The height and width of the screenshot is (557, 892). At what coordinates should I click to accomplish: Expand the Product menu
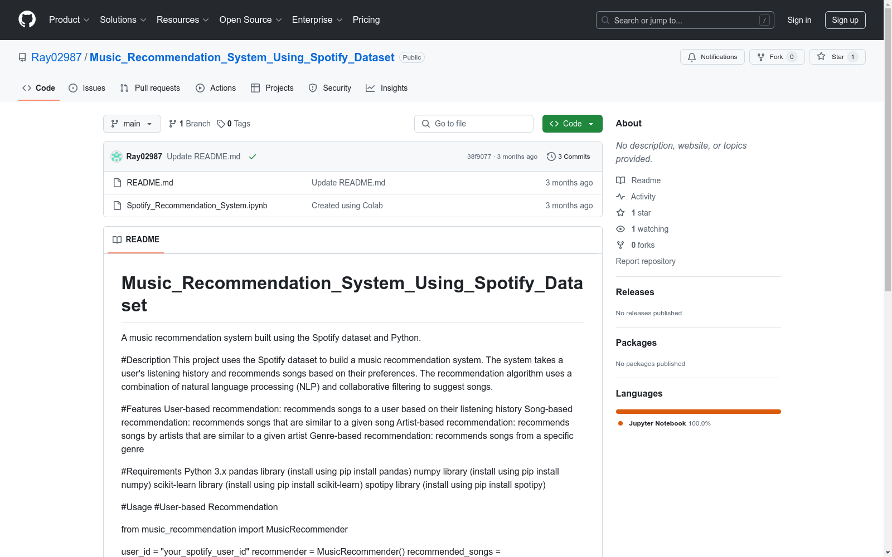[x=69, y=20]
